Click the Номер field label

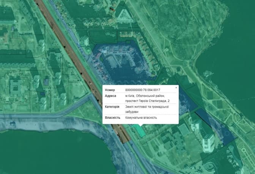click(110, 90)
